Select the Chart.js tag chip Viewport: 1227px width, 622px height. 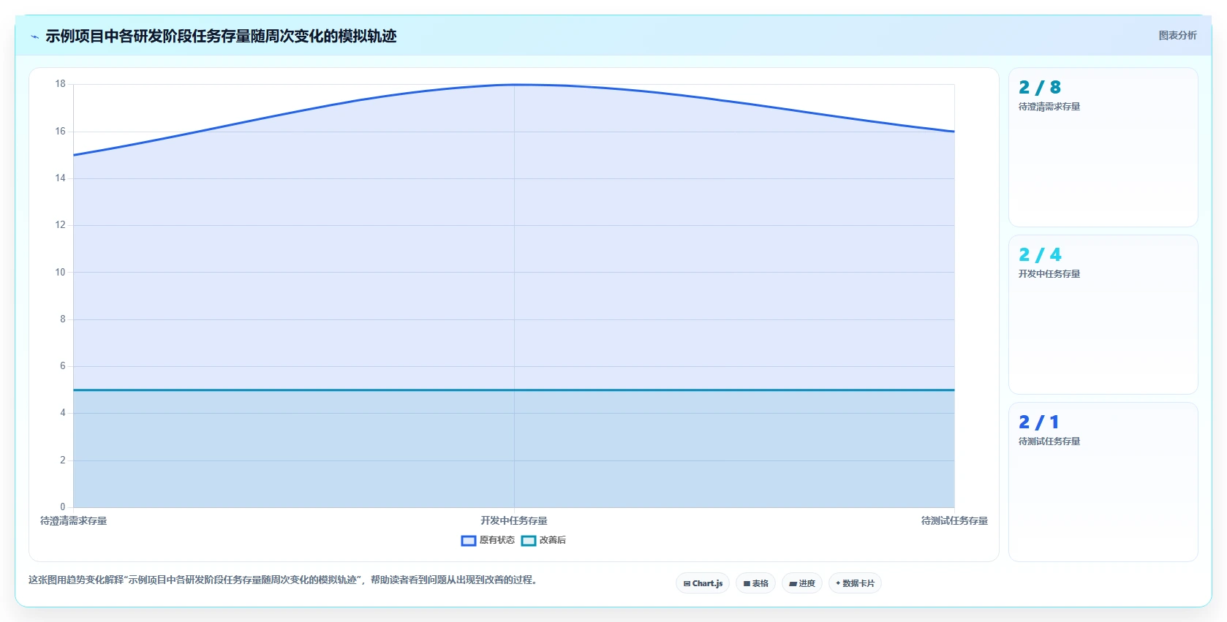tap(703, 583)
